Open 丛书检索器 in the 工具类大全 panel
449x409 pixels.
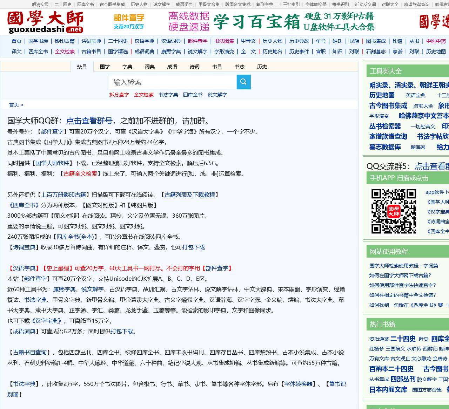(x=385, y=126)
